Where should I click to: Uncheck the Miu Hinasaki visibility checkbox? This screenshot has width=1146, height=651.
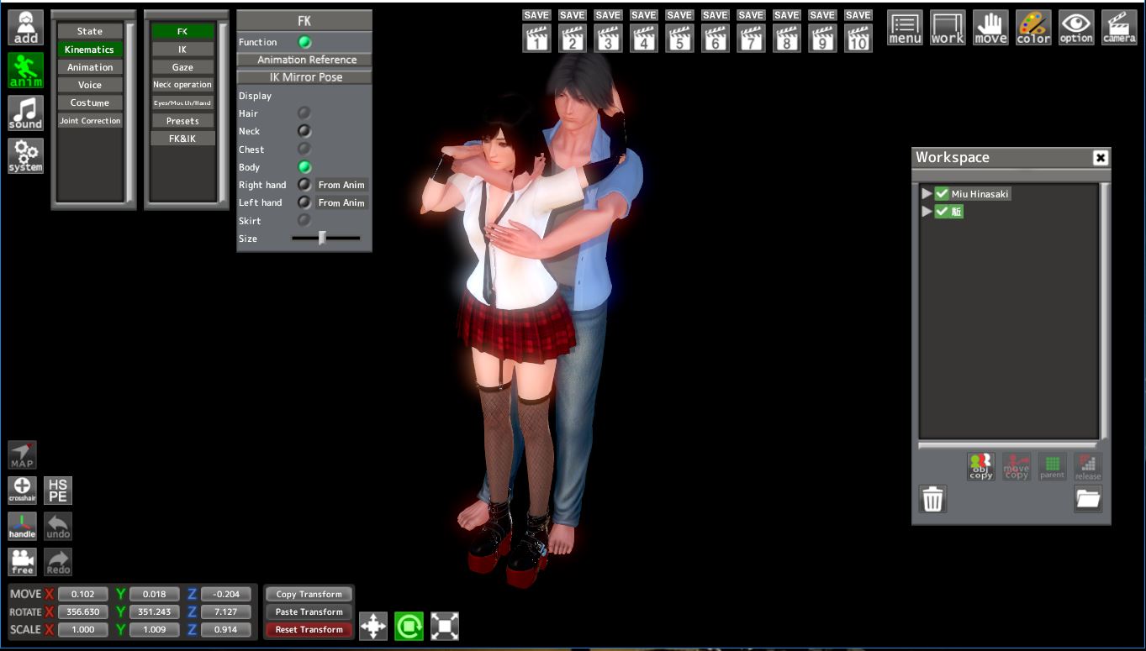[942, 194]
